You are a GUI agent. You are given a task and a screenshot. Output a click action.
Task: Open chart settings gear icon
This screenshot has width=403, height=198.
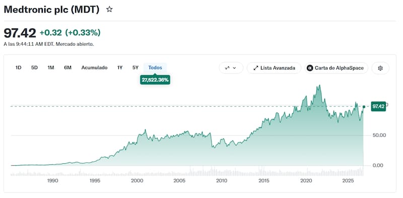tap(380, 68)
